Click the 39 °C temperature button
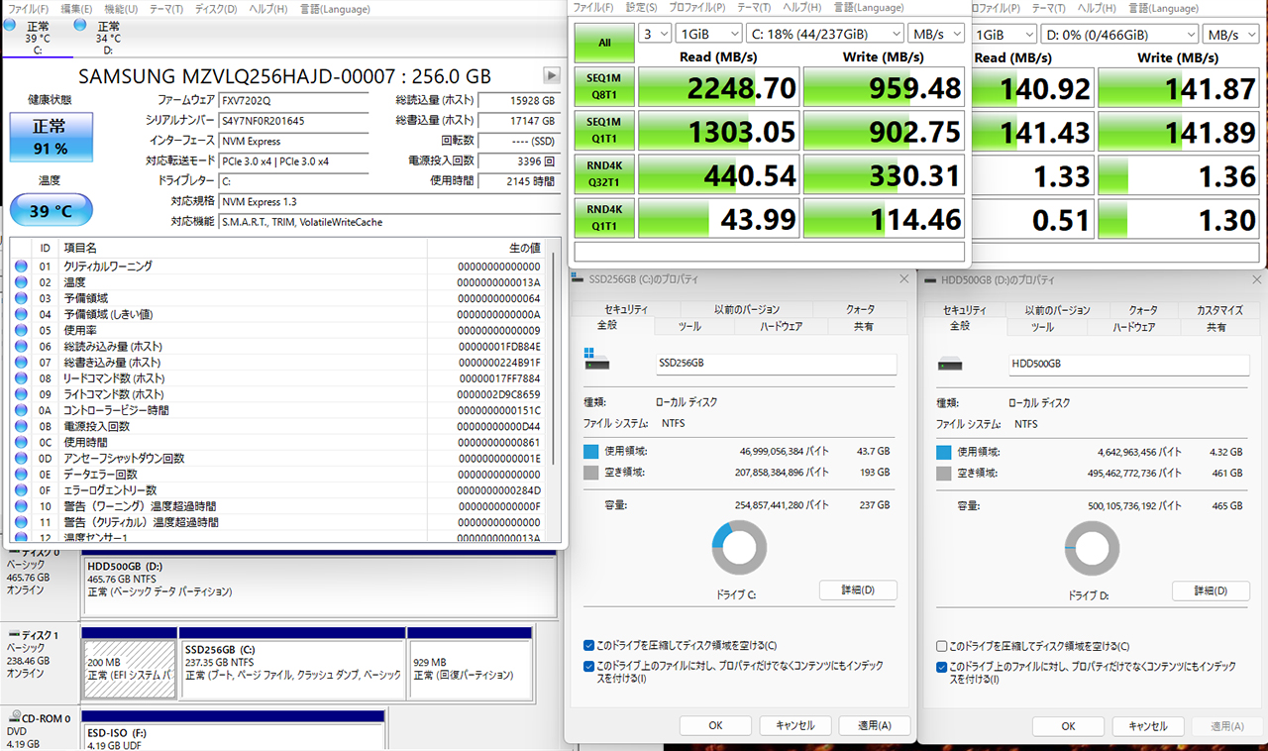The width and height of the screenshot is (1268, 751). pyautogui.click(x=51, y=210)
